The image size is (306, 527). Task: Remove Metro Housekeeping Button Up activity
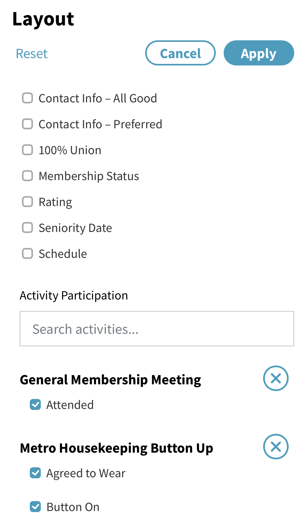276,447
